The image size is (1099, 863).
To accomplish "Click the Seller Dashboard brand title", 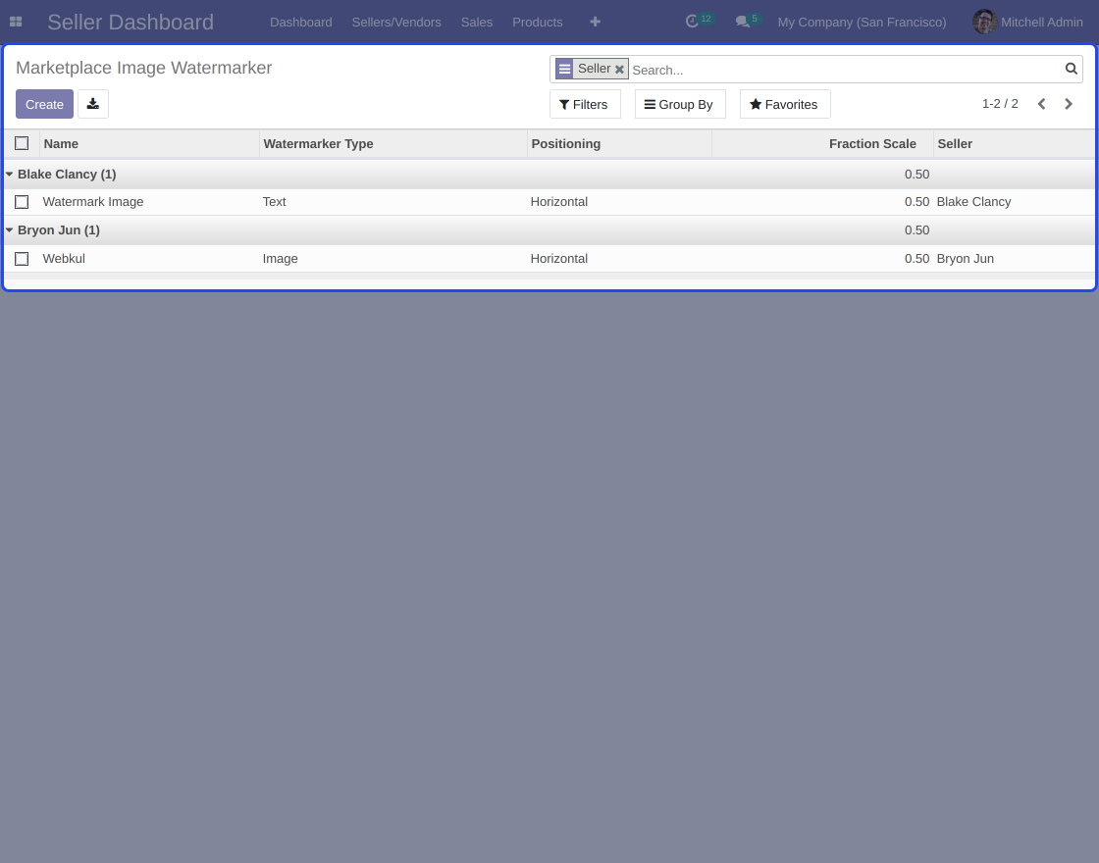I will coord(131,22).
